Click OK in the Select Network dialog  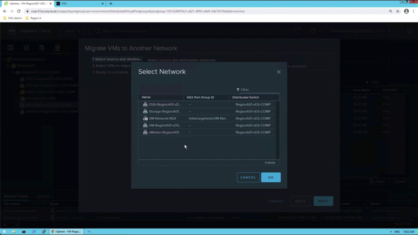tap(271, 177)
